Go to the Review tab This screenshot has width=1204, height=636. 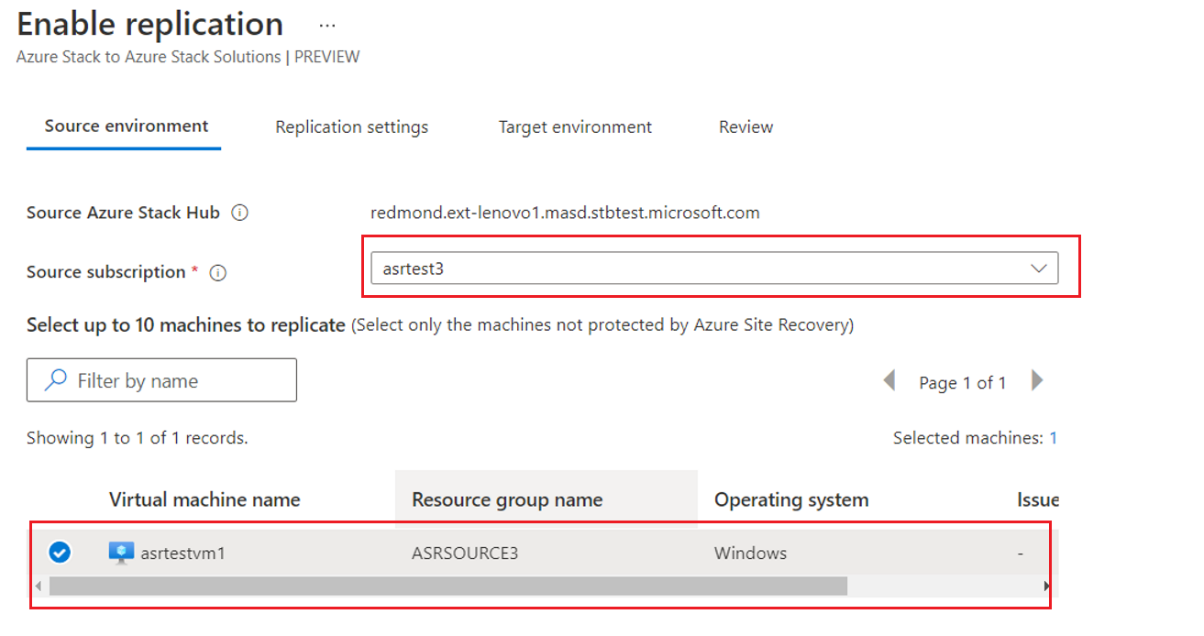point(746,126)
